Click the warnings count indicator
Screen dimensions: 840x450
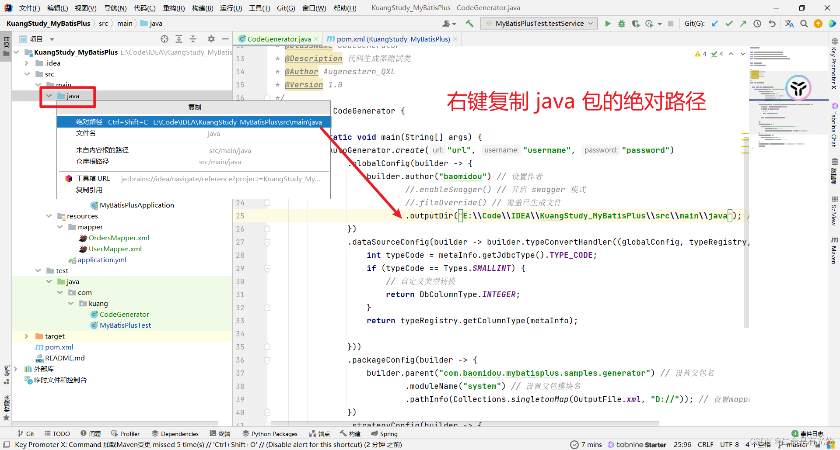point(700,54)
